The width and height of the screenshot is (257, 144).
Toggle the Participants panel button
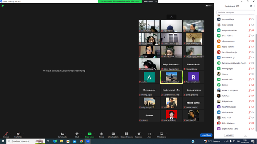click(62, 135)
